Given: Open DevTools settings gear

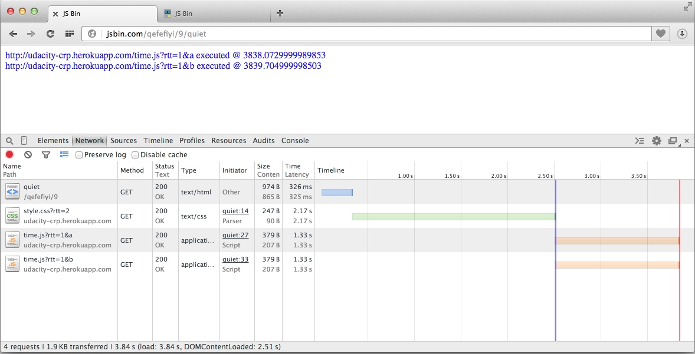Looking at the screenshot, I should click(x=657, y=141).
